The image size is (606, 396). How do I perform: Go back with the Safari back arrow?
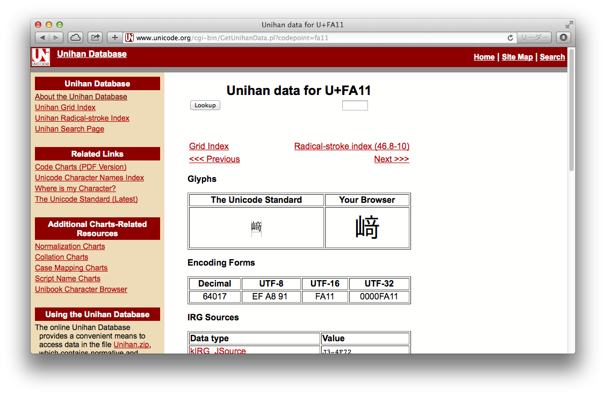coord(42,38)
